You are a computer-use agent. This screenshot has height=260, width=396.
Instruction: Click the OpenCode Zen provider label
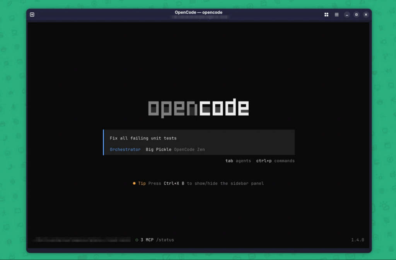(x=189, y=150)
